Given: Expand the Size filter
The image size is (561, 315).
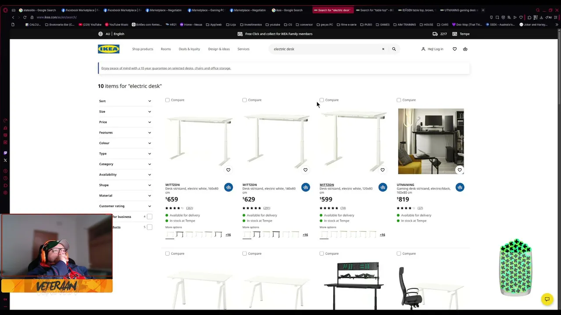Looking at the screenshot, I should point(125,112).
